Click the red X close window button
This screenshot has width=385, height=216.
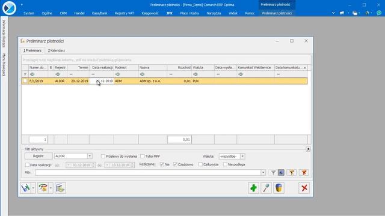point(304,188)
